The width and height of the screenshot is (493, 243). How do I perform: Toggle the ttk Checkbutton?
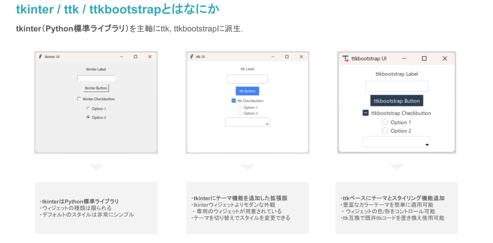pos(234,101)
